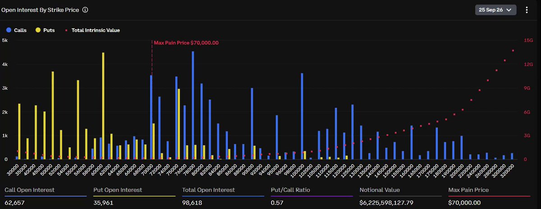Click the Put/Call Ratio stat

tap(312, 196)
